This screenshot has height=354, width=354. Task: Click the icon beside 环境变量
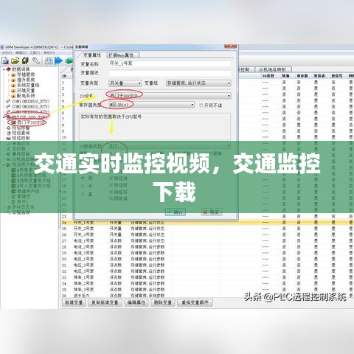tap(13, 91)
